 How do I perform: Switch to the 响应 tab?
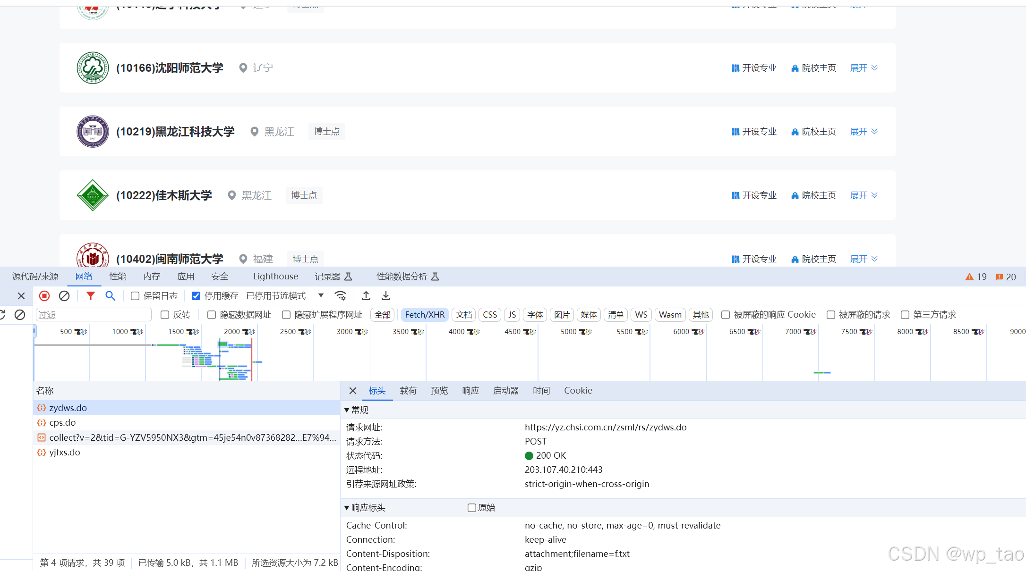pos(470,391)
